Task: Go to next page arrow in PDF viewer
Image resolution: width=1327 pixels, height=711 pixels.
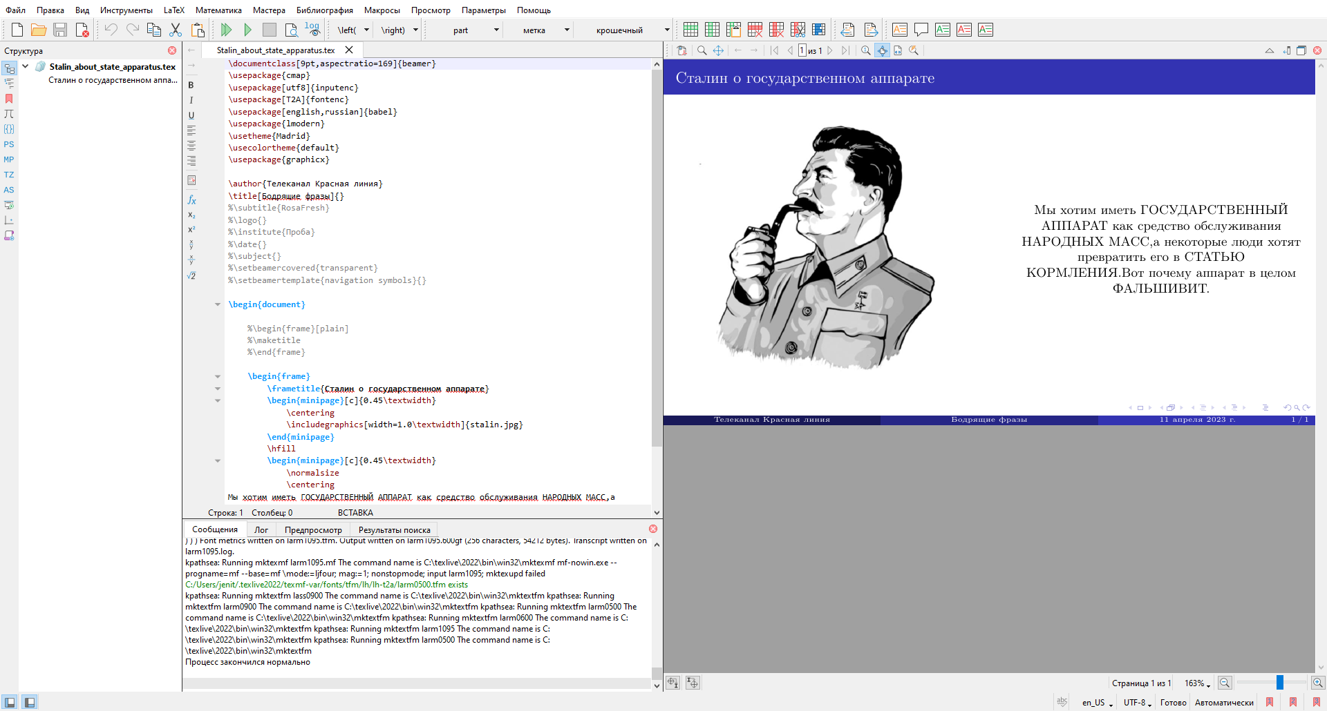Action: pyautogui.click(x=830, y=50)
